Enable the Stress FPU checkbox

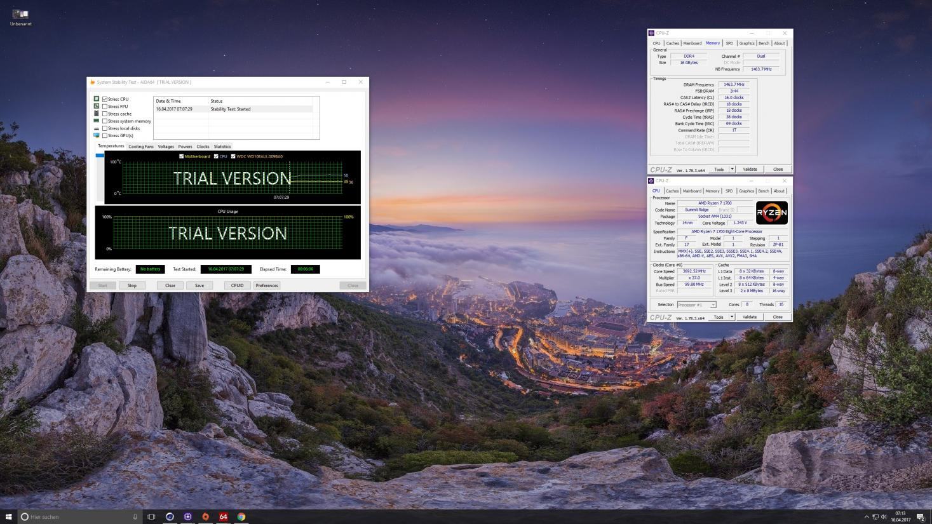click(105, 106)
